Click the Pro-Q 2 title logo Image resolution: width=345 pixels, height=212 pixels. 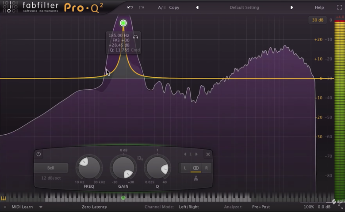point(84,8)
